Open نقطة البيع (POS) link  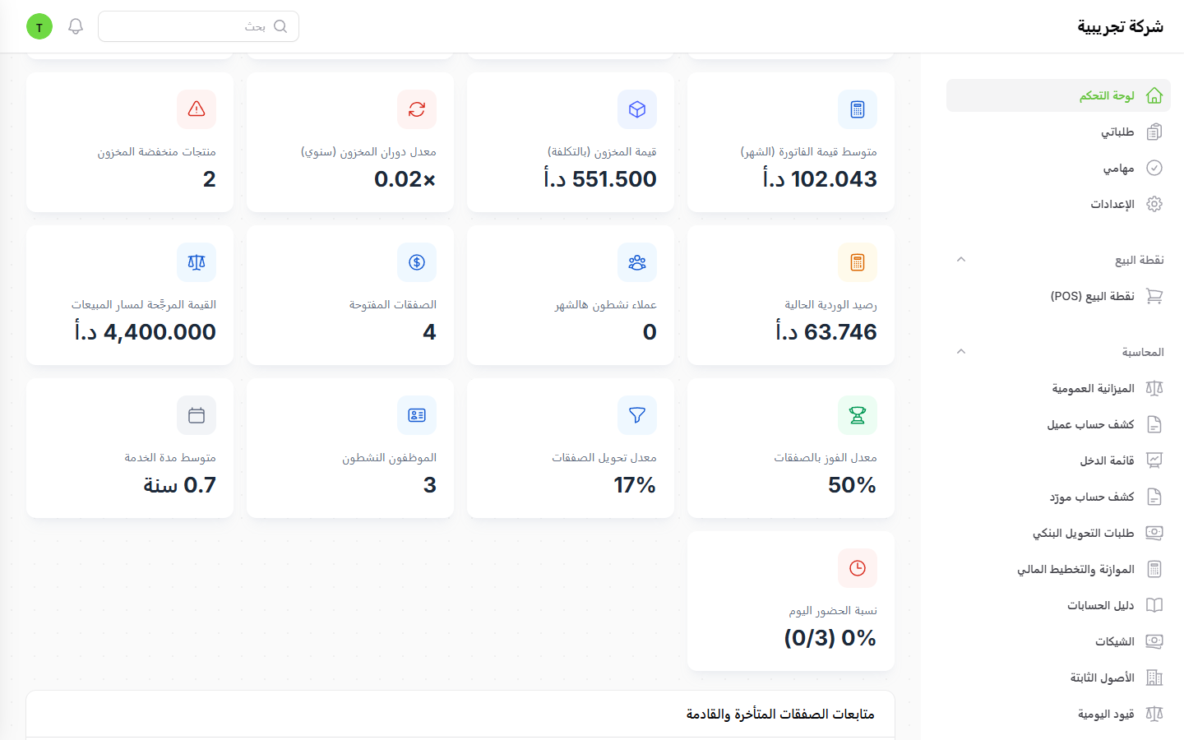[1058, 296]
